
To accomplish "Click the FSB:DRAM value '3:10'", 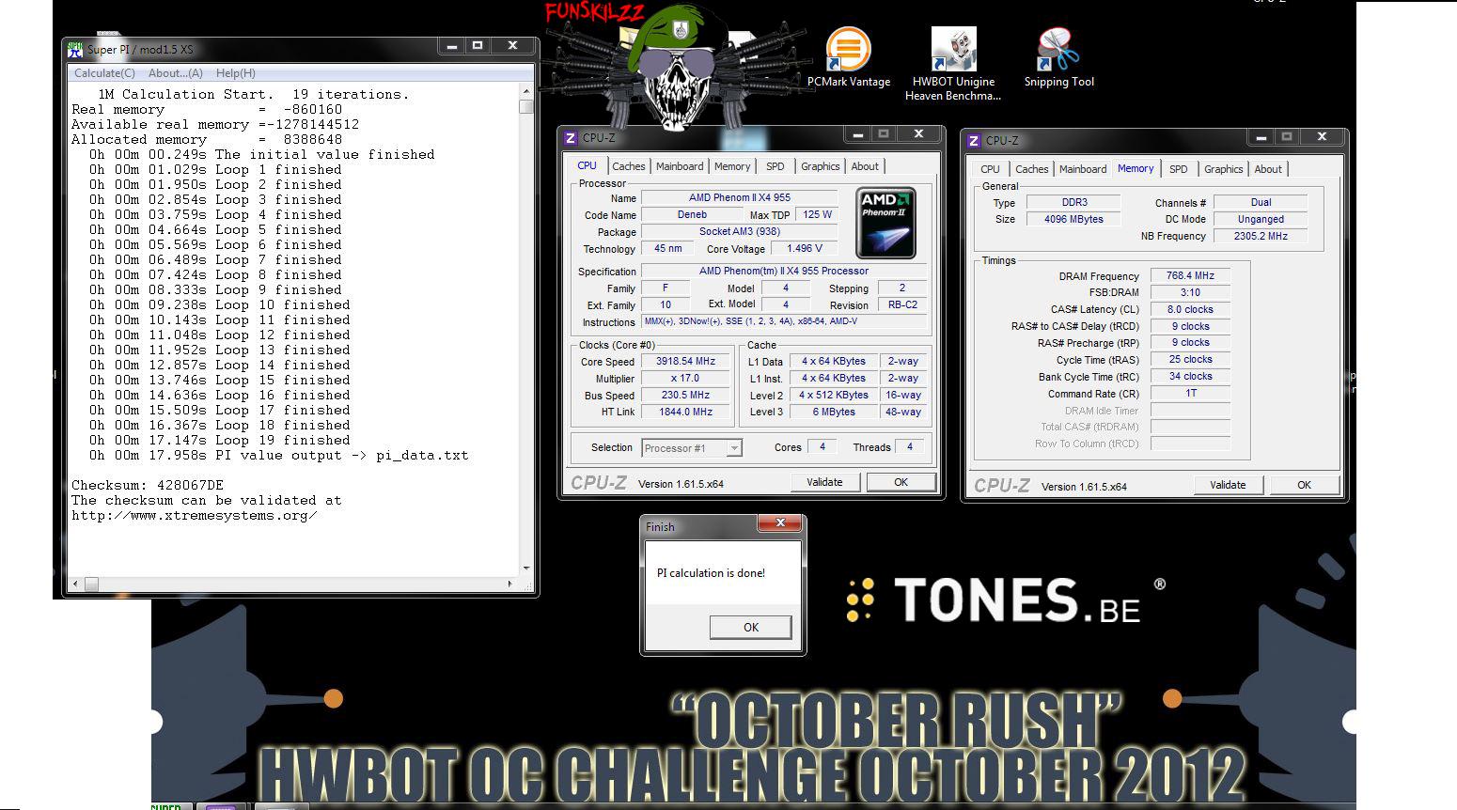I will (1190, 293).
